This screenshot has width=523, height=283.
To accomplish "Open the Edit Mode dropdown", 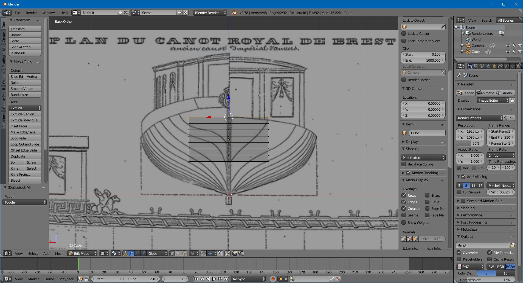I will (x=82, y=253).
